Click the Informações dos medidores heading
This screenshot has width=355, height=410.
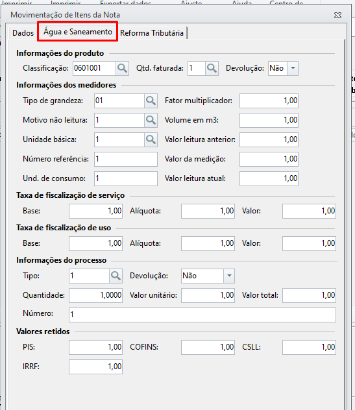pos(66,85)
